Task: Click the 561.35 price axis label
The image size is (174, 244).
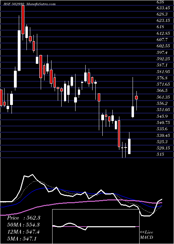Action: coord(163,97)
